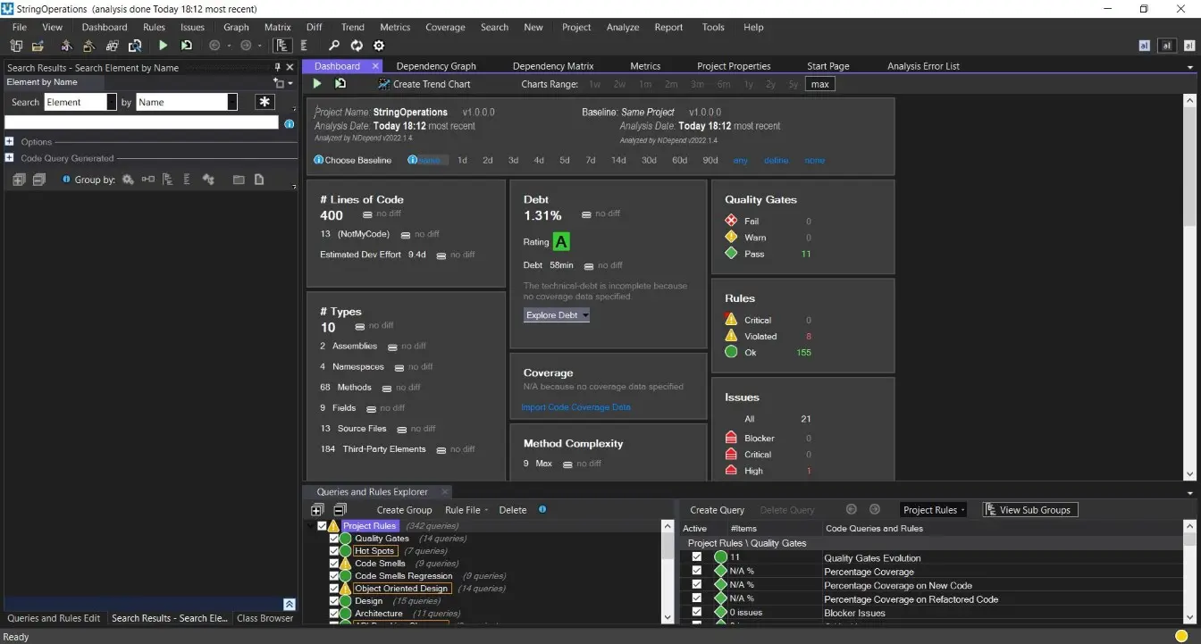The image size is (1201, 644).
Task: Click Create Trend Chart
Action: point(424,84)
